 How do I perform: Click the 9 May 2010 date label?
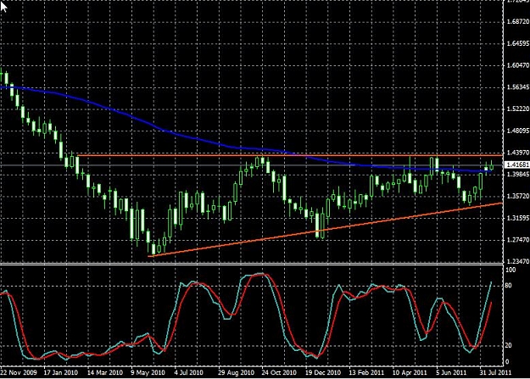[x=148, y=372]
